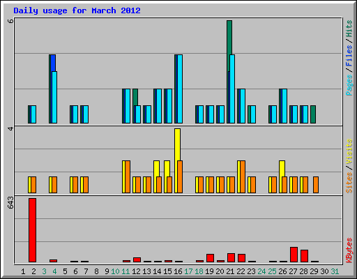Click the '643' KBytes axis value
The height and width of the screenshot is (279, 357).
pos(10,202)
